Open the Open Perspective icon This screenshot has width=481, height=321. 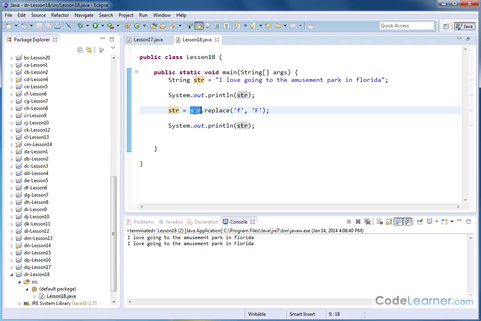pyautogui.click(x=446, y=26)
